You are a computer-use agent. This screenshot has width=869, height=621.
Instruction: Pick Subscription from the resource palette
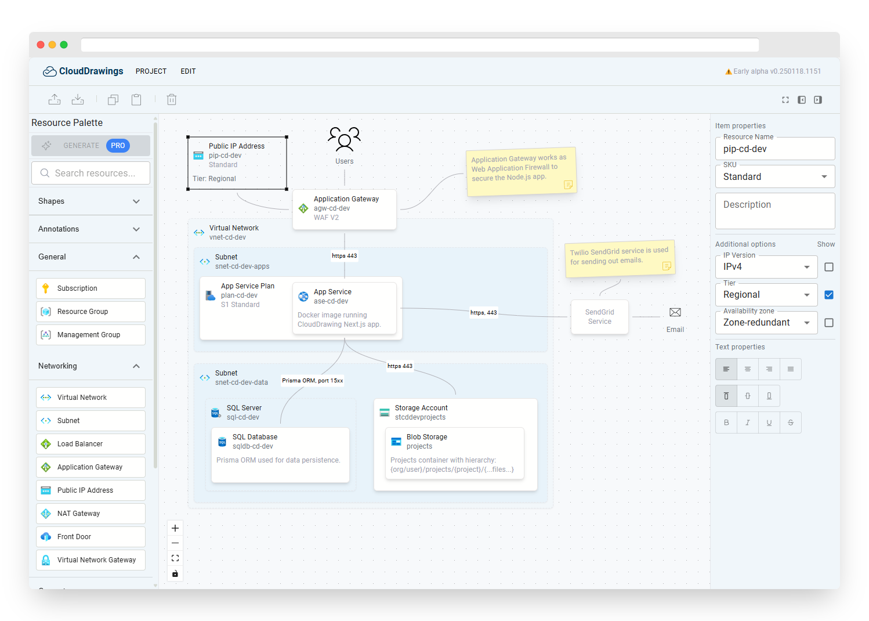[x=90, y=288]
